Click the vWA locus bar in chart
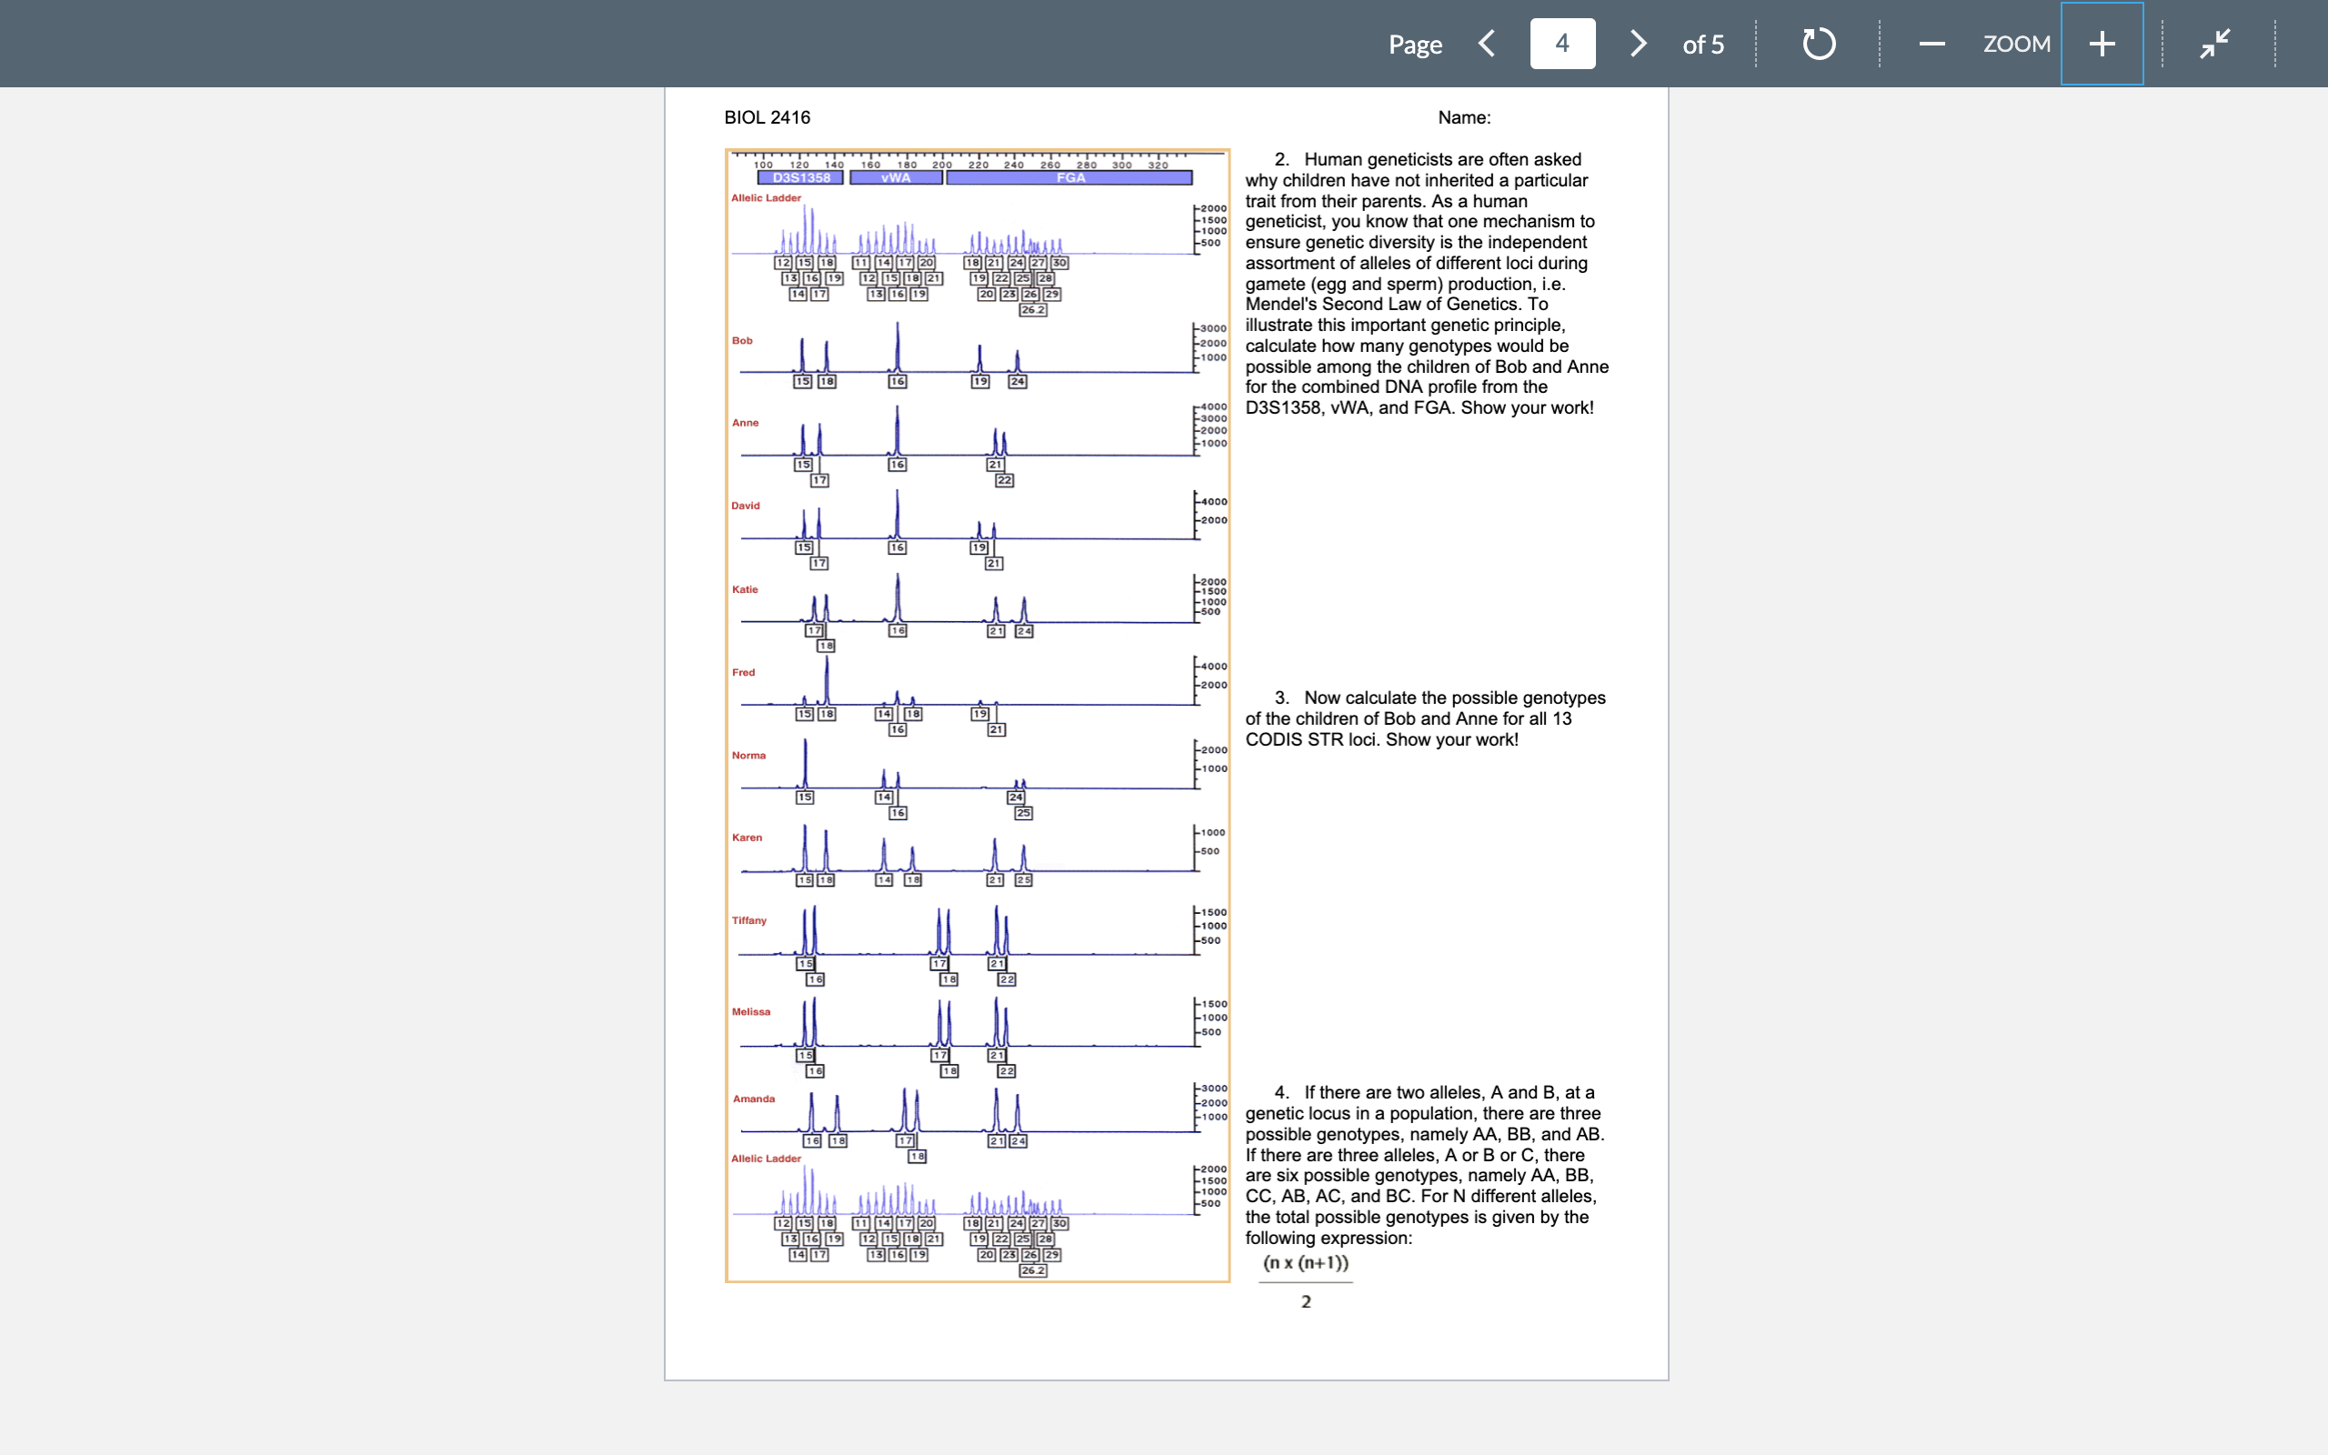Viewport: 2328px width, 1455px height. pos(896,178)
